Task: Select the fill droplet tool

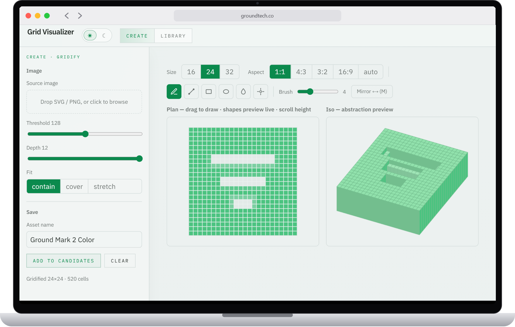Action: click(243, 92)
